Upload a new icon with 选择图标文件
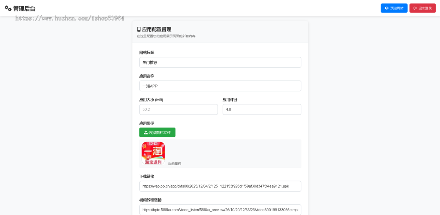440x215 pixels. pyautogui.click(x=157, y=132)
